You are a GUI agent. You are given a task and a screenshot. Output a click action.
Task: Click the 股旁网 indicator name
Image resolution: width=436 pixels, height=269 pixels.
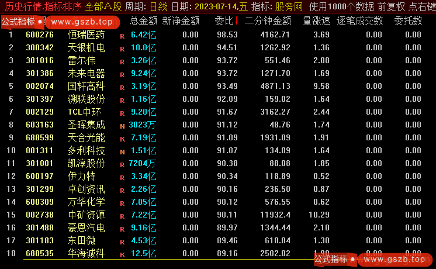click(x=289, y=6)
